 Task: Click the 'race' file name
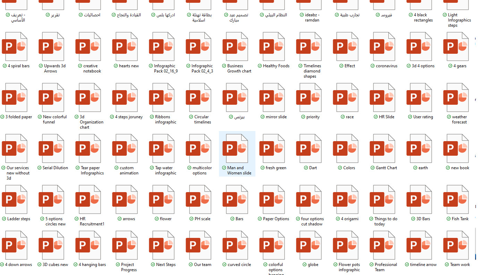tap(350, 117)
